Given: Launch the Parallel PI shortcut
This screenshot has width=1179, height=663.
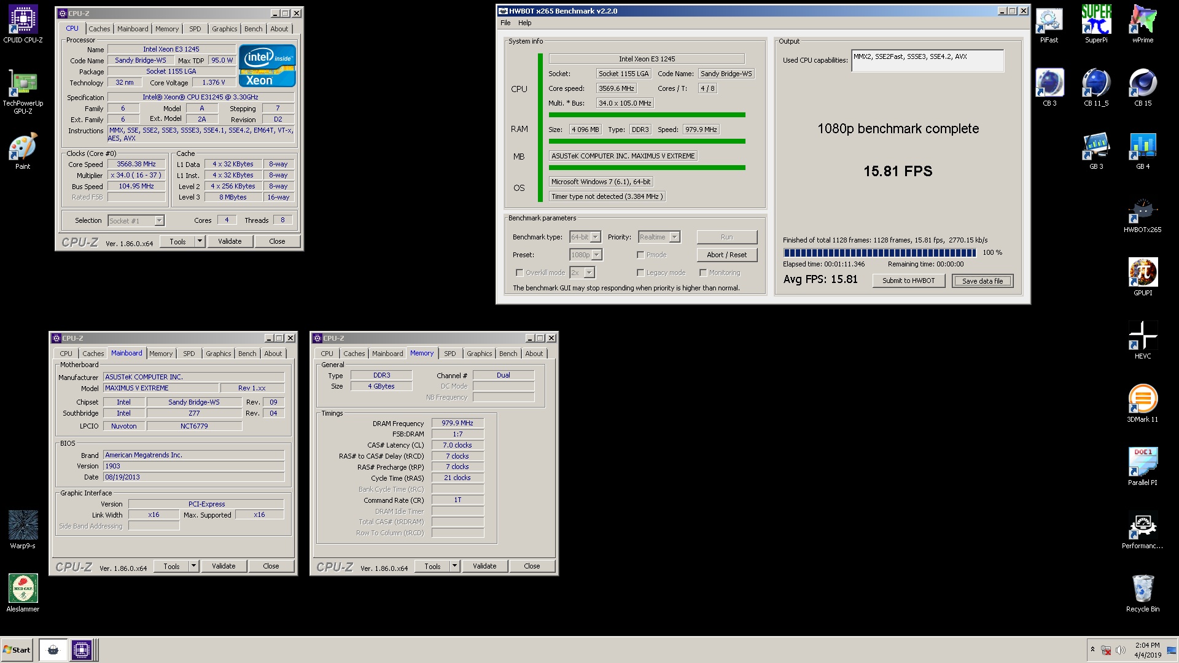Looking at the screenshot, I should pyautogui.click(x=1143, y=467).
